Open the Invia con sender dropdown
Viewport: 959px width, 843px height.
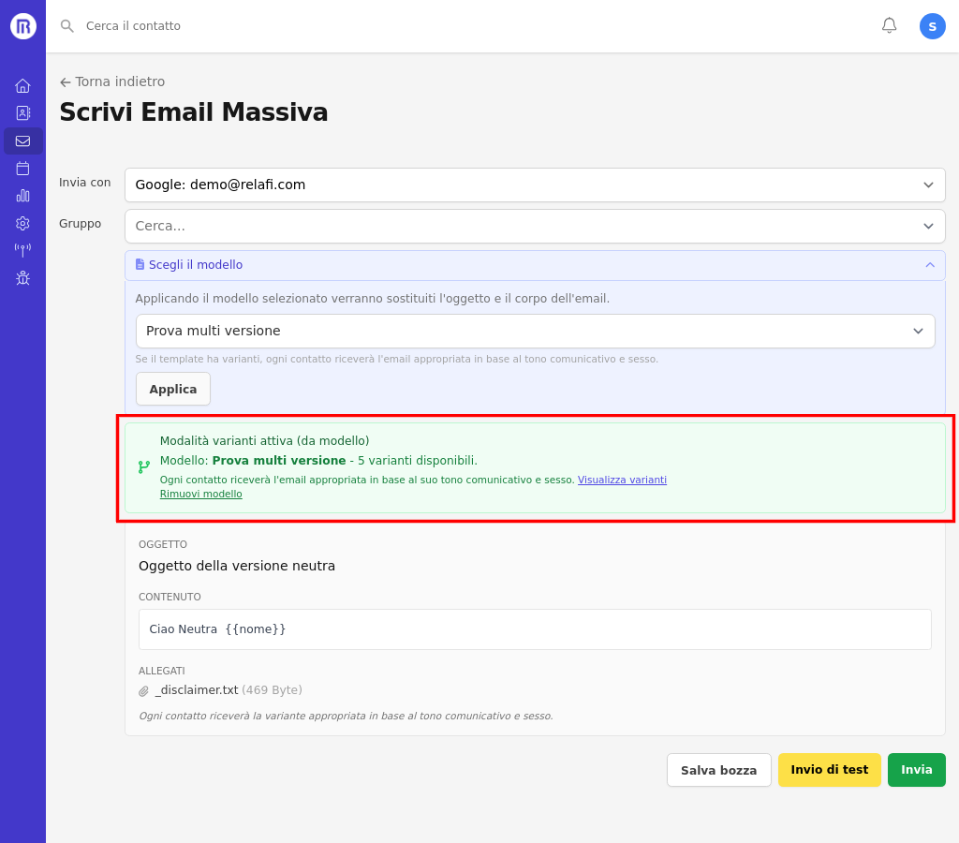[x=535, y=185]
